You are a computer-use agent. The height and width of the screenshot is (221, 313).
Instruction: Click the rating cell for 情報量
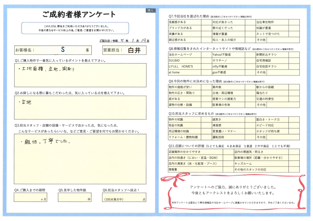coord(228,170)
